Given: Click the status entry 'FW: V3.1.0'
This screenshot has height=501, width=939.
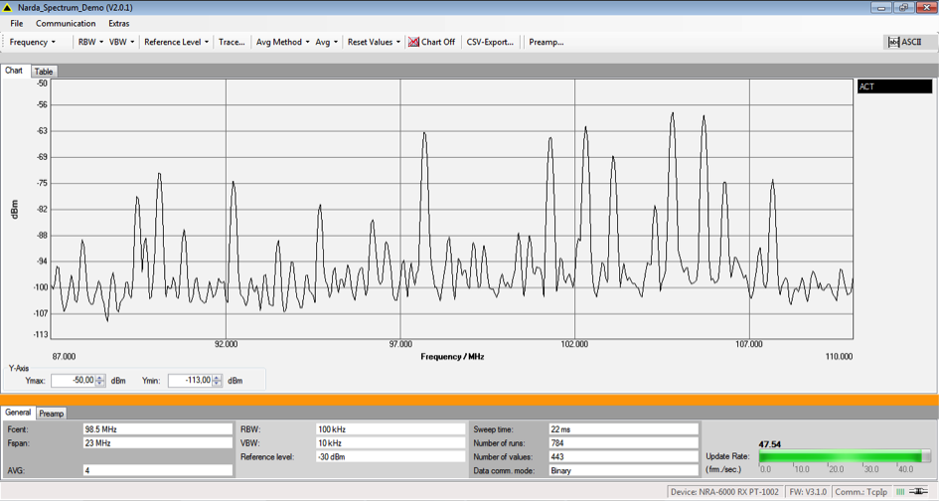Looking at the screenshot, I should pos(807,492).
